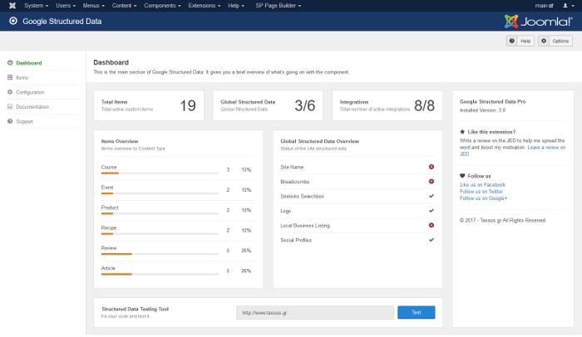Click the red status icon for Breadcrumbs

[432, 181]
